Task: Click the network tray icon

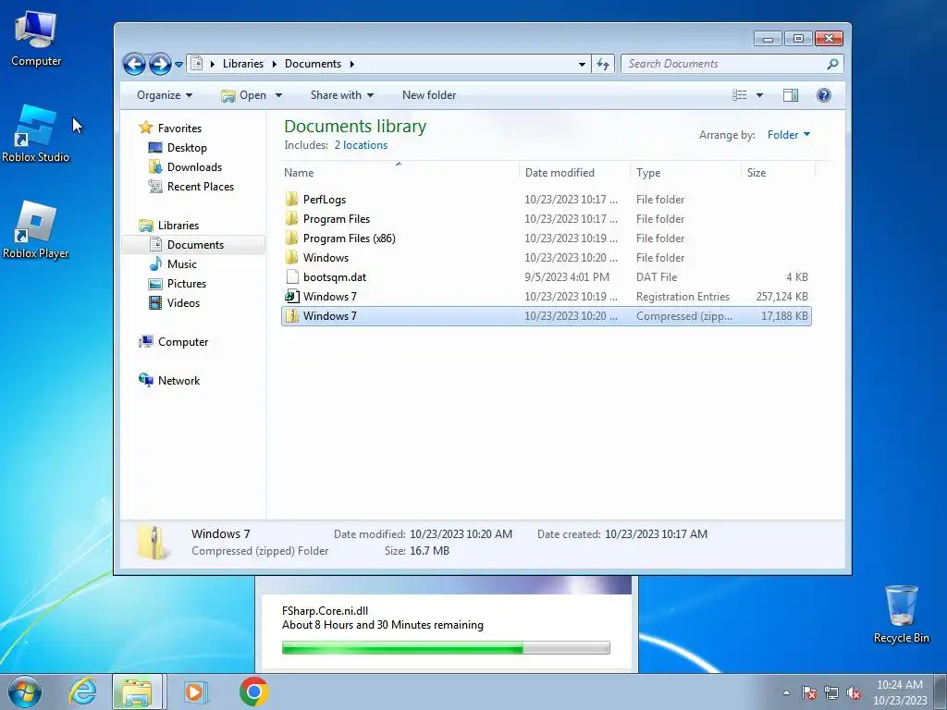Action: (831, 692)
